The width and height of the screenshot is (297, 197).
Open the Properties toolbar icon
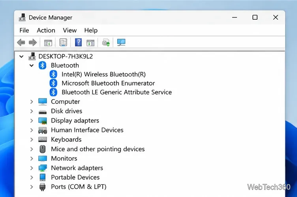[x=63, y=42]
